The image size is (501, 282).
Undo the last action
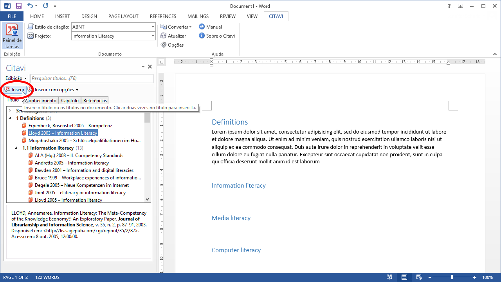(x=30, y=6)
